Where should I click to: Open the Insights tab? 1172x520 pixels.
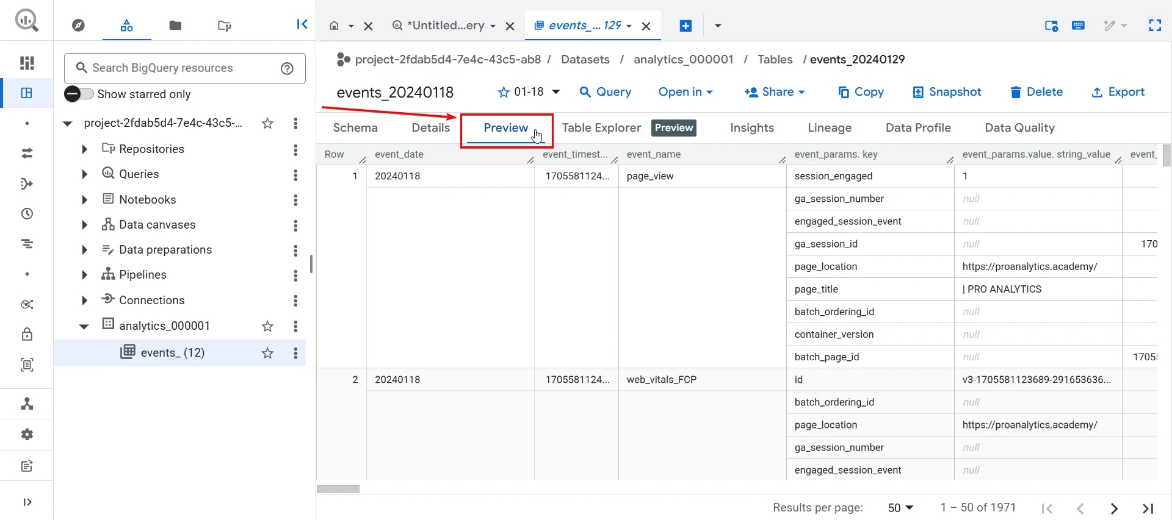pos(752,128)
